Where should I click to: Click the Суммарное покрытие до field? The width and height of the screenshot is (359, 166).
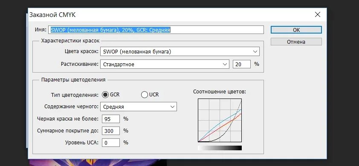coord(111,131)
